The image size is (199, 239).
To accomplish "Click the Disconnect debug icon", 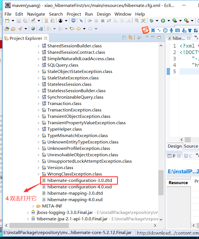I will point(109,21).
